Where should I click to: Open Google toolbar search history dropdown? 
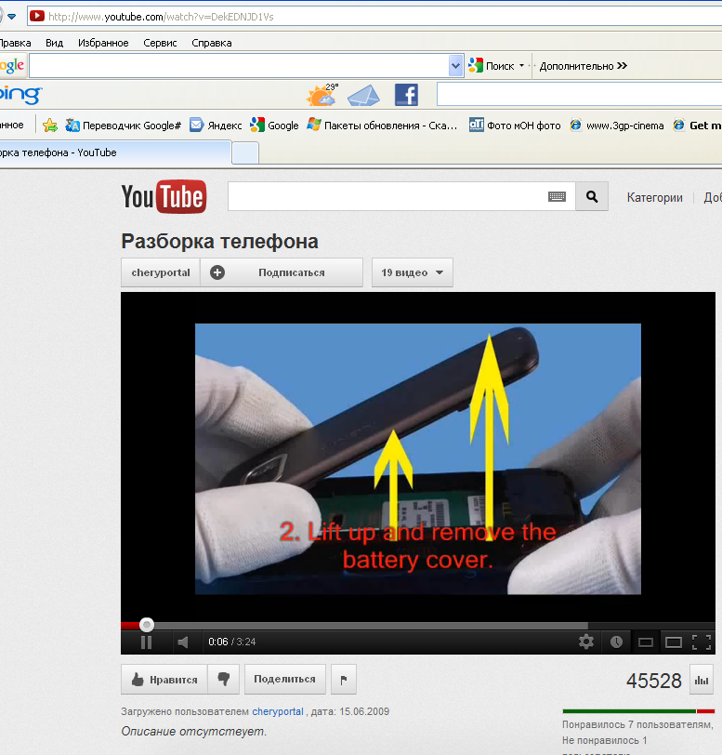point(455,66)
